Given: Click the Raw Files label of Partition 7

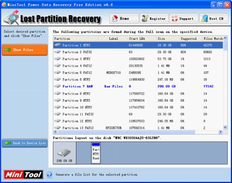Looking at the screenshot, I should (113, 86).
